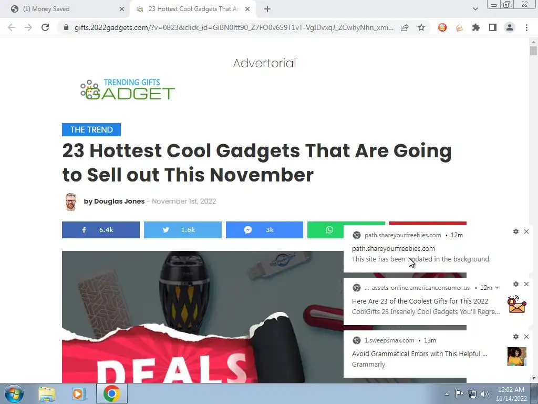Viewport: 538px width, 404px height.
Task: Share the article via Facebook button
Action: tap(101, 230)
